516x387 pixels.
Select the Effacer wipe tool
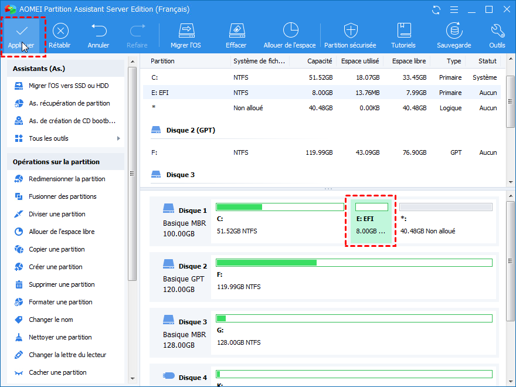coord(236,31)
